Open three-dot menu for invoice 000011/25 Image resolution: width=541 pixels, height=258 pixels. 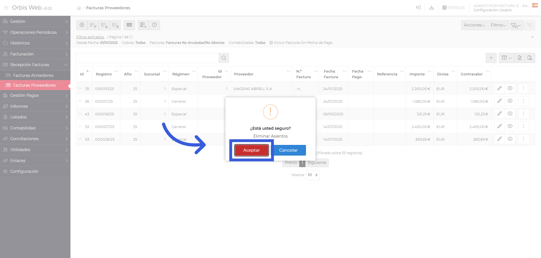click(x=524, y=101)
